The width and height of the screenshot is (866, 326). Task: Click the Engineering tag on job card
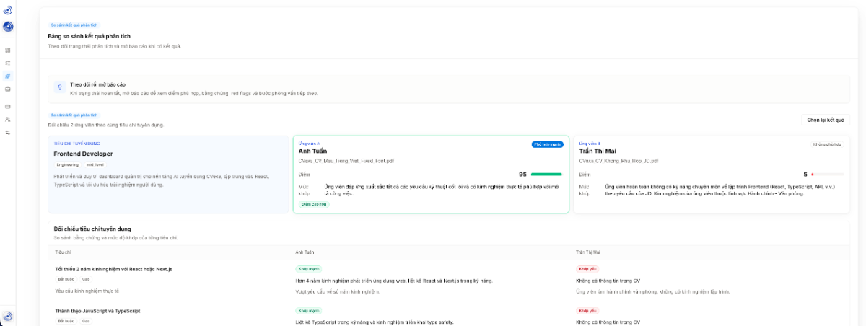69,164
